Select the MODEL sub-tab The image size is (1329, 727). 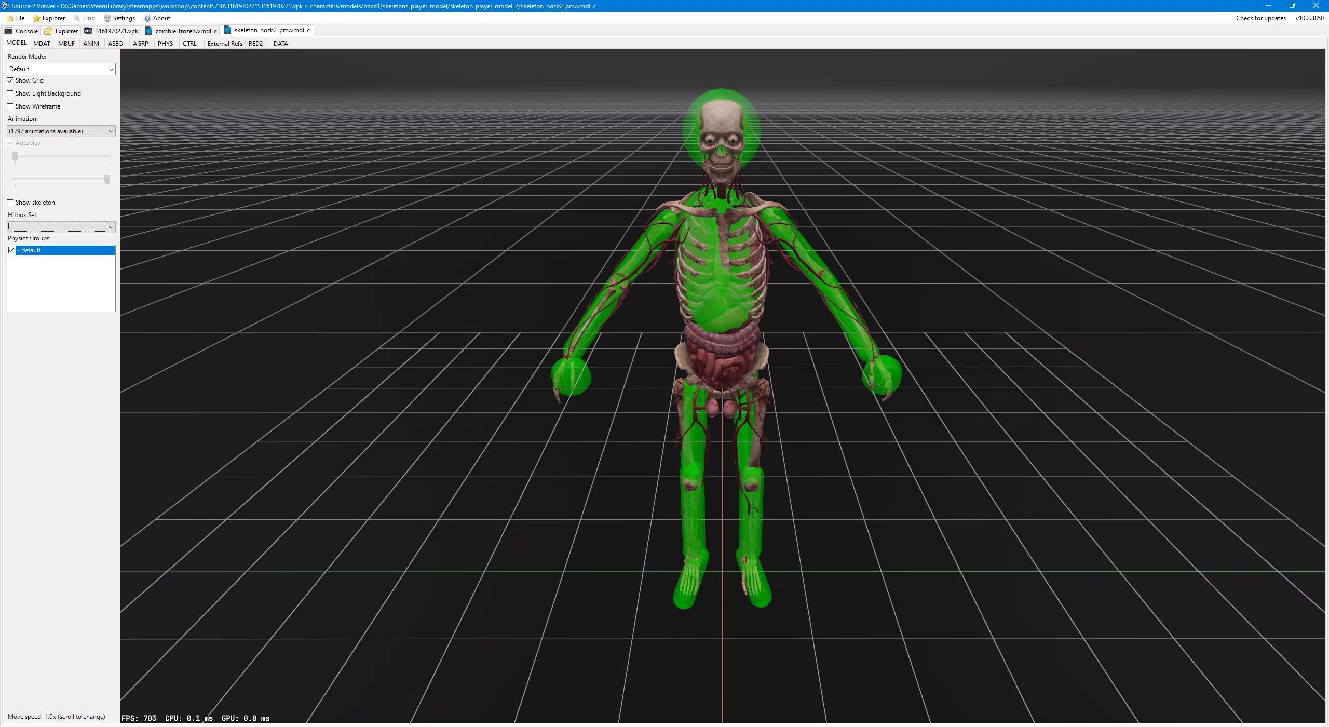click(x=17, y=43)
